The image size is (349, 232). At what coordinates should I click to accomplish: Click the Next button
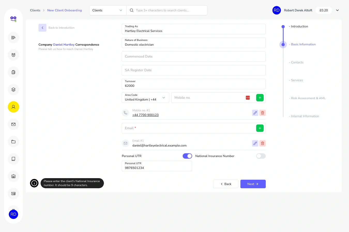(x=253, y=184)
